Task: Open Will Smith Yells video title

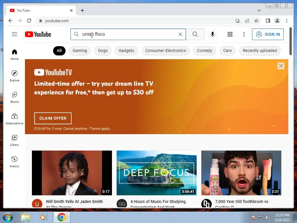Action: (x=74, y=204)
